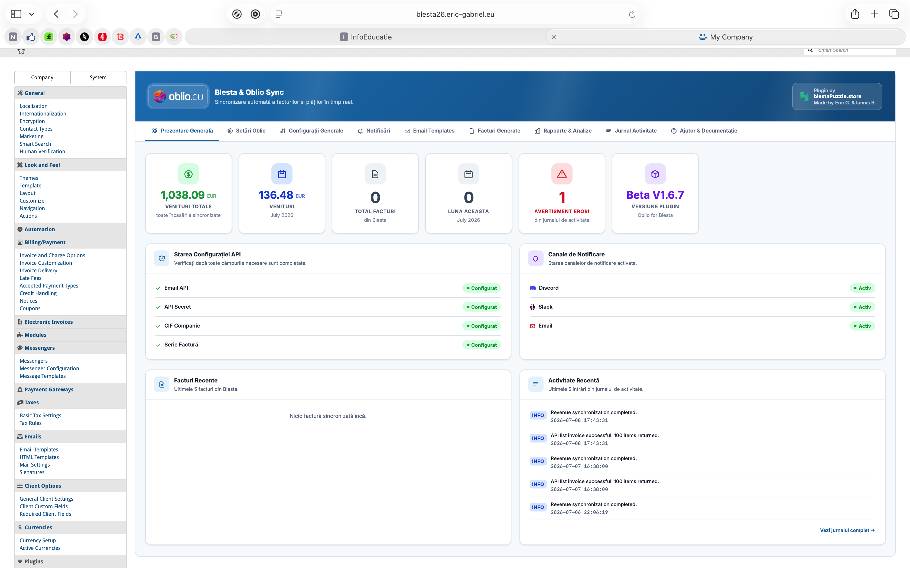
Task: Open Vezi jurnalul complet link
Action: (847, 530)
